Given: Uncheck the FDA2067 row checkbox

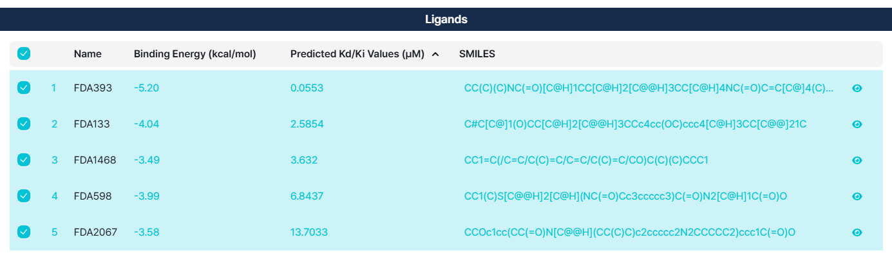Looking at the screenshot, I should [24, 232].
